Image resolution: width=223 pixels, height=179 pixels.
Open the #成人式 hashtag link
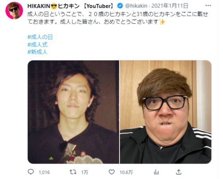coord(37,45)
